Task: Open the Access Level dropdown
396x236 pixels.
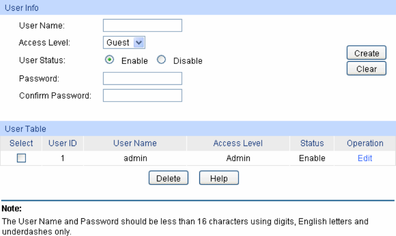Action: point(124,43)
